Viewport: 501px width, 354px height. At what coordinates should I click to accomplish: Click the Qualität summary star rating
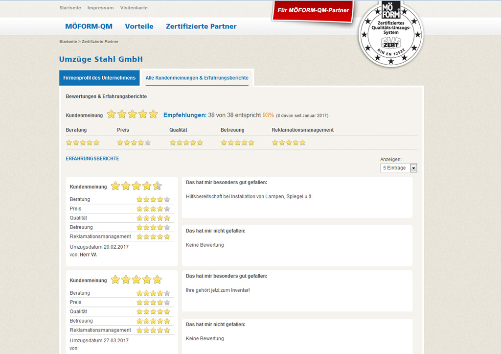tap(186, 142)
